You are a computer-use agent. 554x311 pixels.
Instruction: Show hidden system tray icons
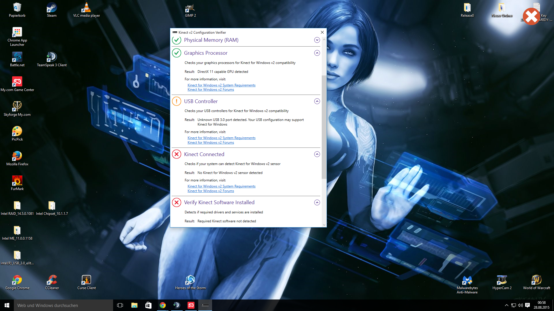[x=506, y=305]
